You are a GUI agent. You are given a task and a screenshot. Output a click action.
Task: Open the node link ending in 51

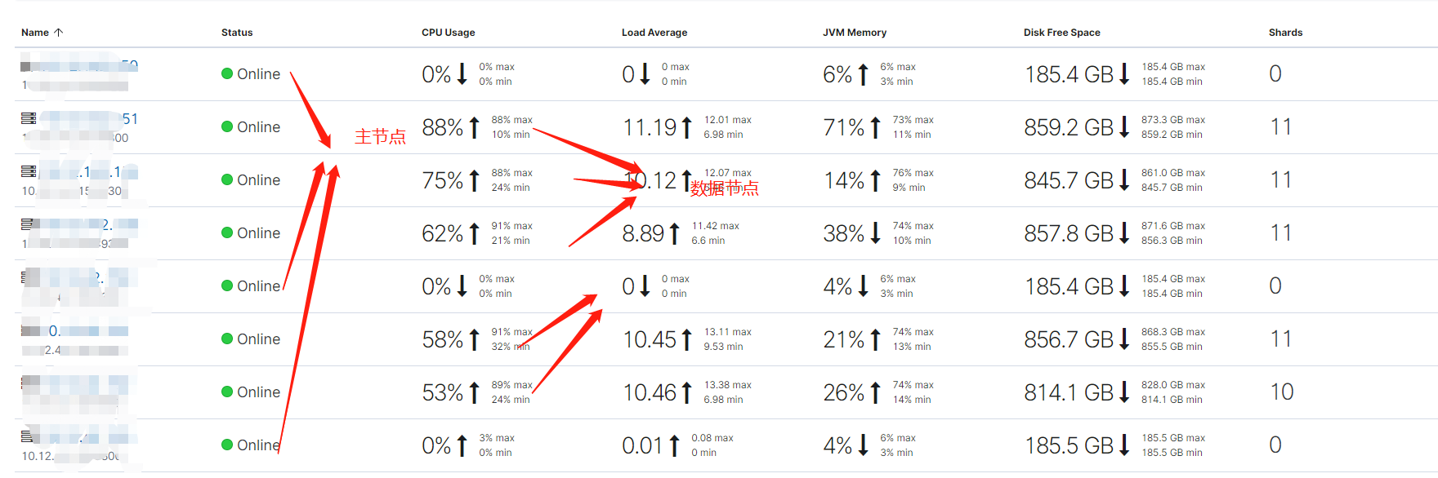click(x=89, y=119)
